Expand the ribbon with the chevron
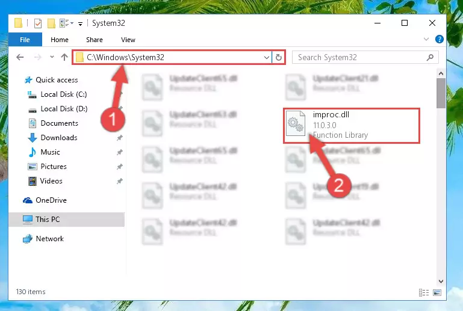The height and width of the screenshot is (311, 463). coord(426,39)
